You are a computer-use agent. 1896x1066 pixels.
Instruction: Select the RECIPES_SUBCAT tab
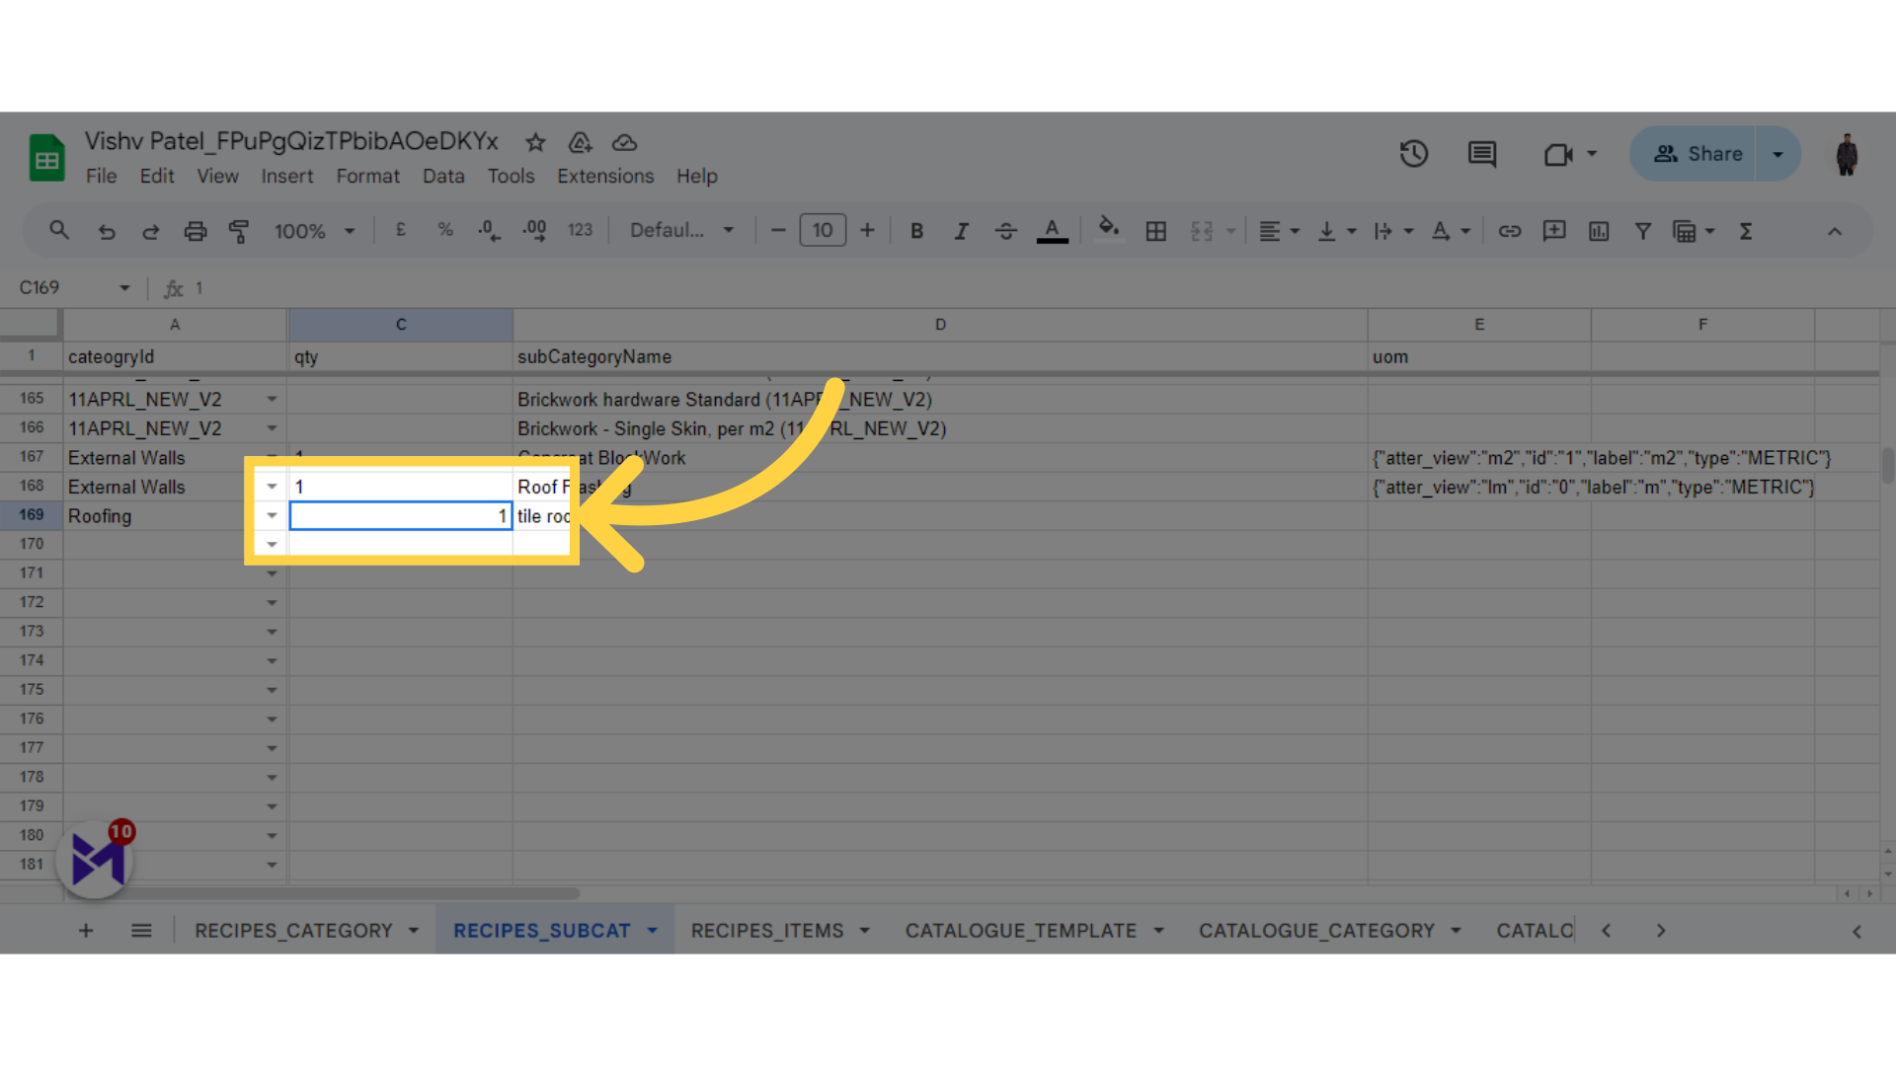tap(542, 931)
